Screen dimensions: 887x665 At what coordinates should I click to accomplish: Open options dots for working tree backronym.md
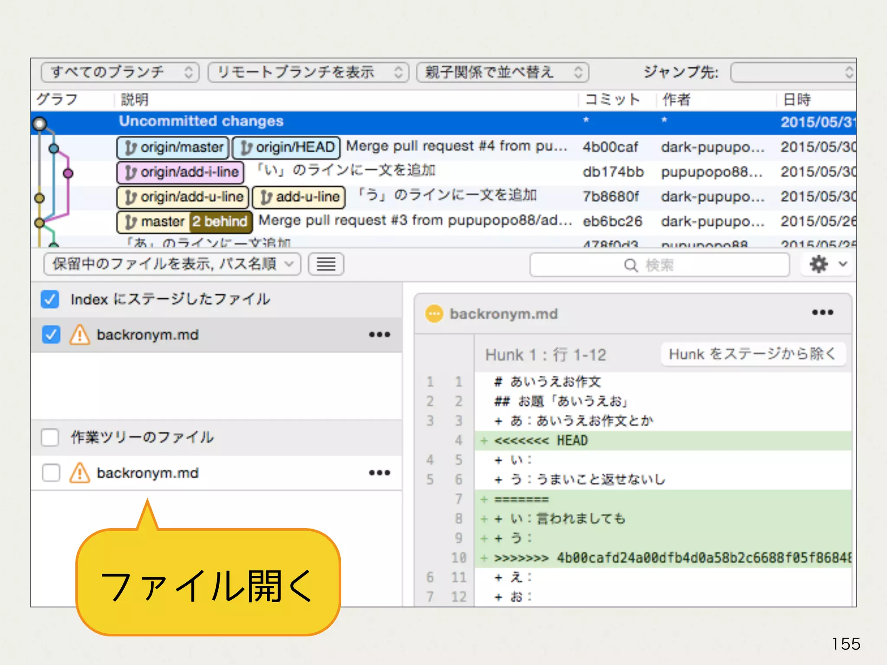(379, 473)
